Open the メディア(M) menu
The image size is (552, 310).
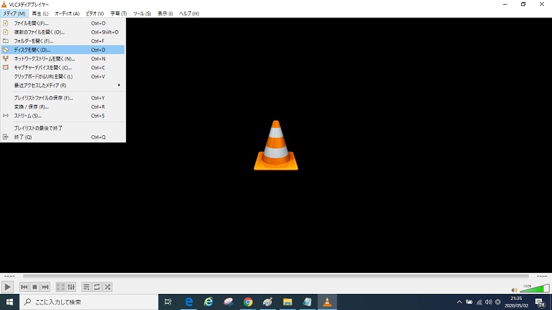(14, 13)
